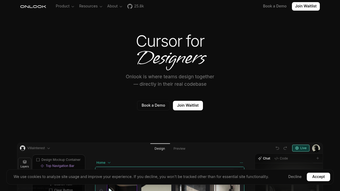Image resolution: width=340 pixels, height=191 pixels.
Task: Expand the About menu
Action: point(115,6)
